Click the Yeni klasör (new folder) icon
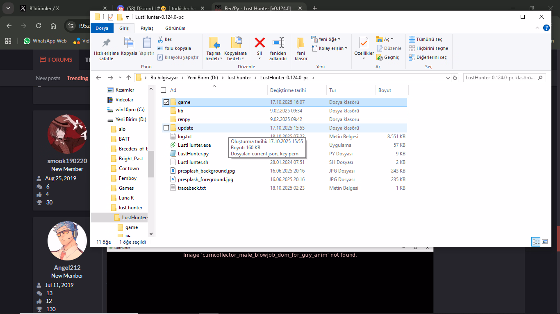This screenshot has width=560, height=314. point(301,43)
